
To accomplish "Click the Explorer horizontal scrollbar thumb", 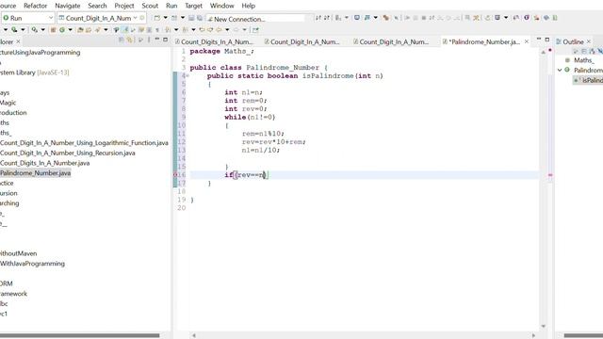I will tap(79, 335).
